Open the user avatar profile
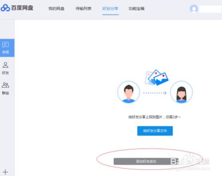The width and height of the screenshot is (222, 176). (x=194, y=8)
